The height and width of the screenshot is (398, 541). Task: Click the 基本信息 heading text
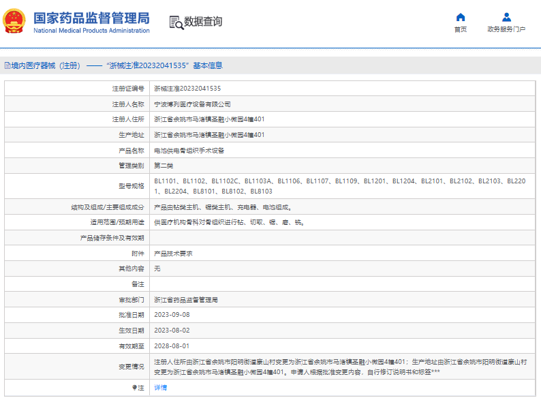click(x=208, y=65)
